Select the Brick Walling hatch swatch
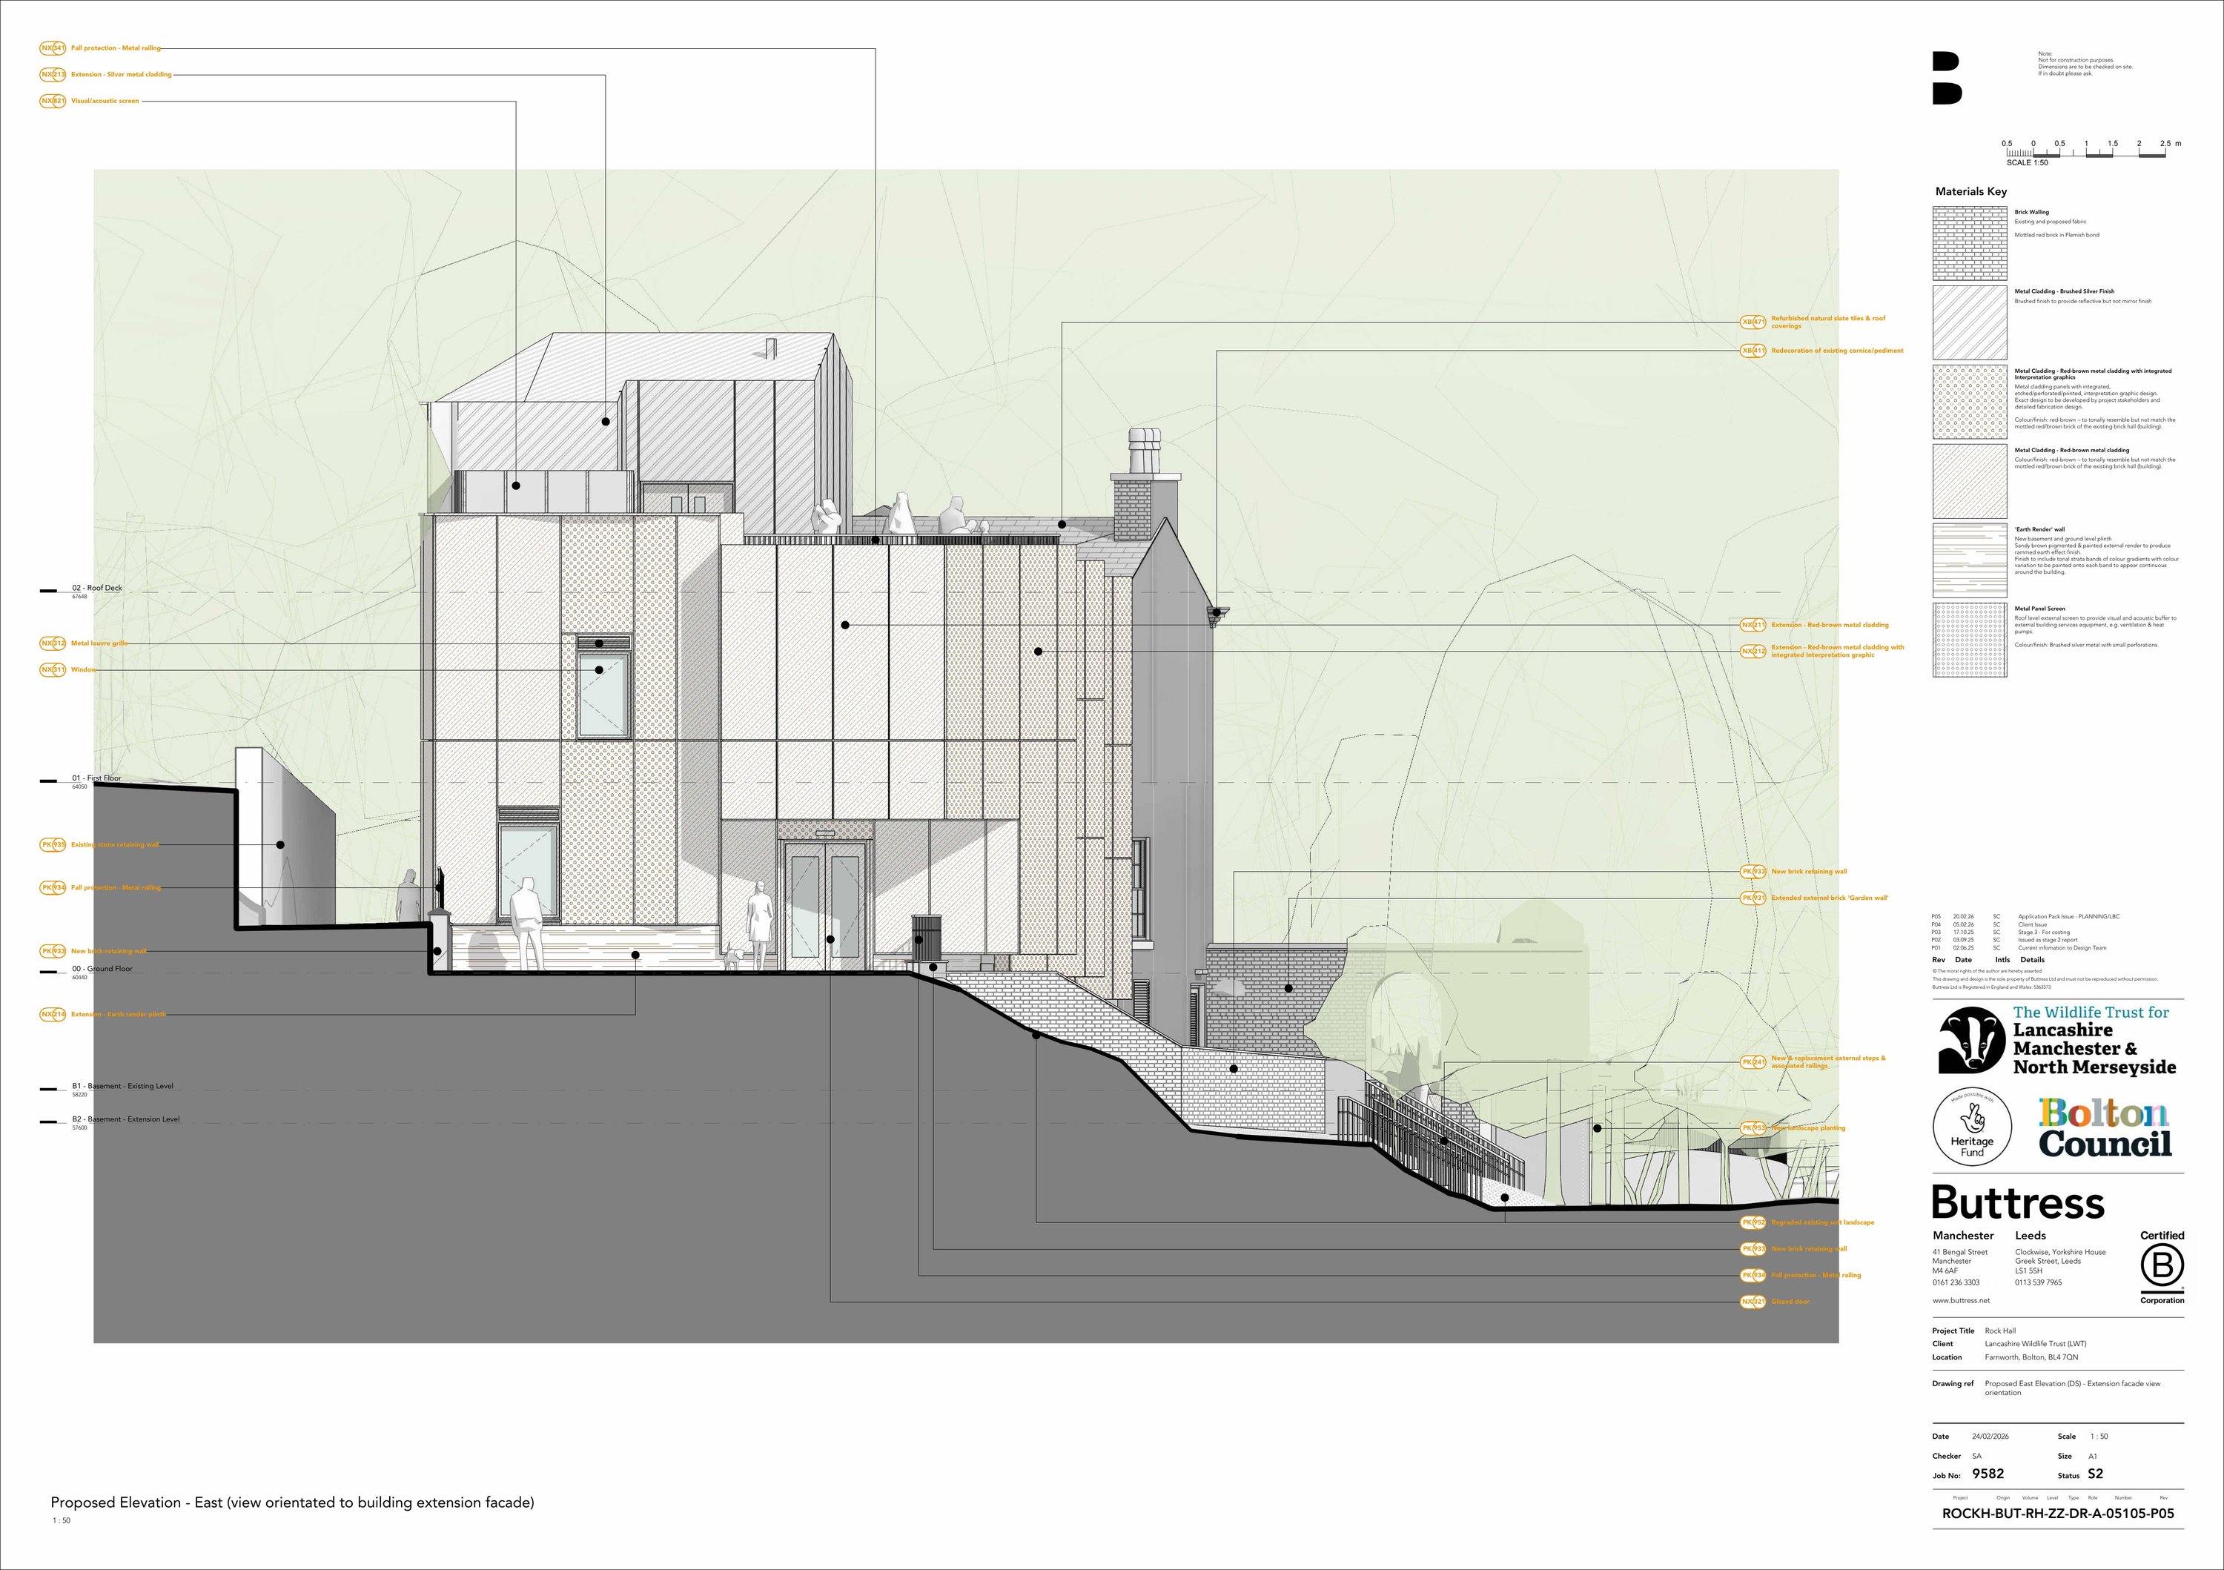This screenshot has height=1570, width=2224. tap(1969, 243)
